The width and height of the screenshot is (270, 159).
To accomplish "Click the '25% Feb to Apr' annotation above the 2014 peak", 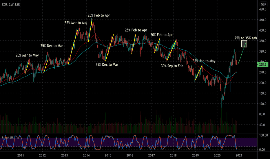I will coord(99,16).
